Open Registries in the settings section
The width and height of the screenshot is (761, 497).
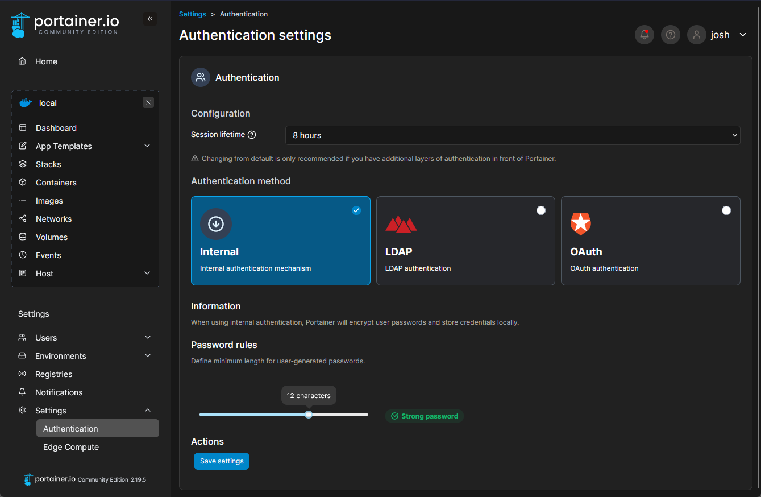[x=54, y=374]
